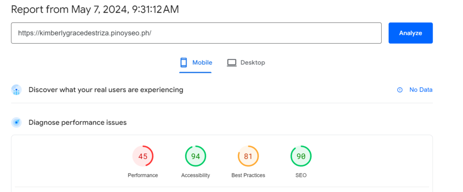Screen dimensions: 463x192
Task: Select the SEO score gauge 90
Action: pyautogui.click(x=301, y=156)
